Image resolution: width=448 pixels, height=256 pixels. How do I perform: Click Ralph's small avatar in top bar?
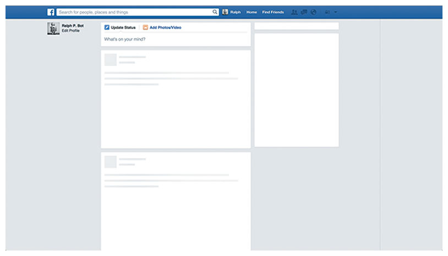pos(225,12)
